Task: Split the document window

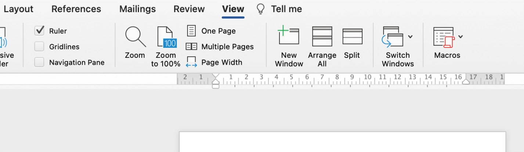Action: click(352, 36)
